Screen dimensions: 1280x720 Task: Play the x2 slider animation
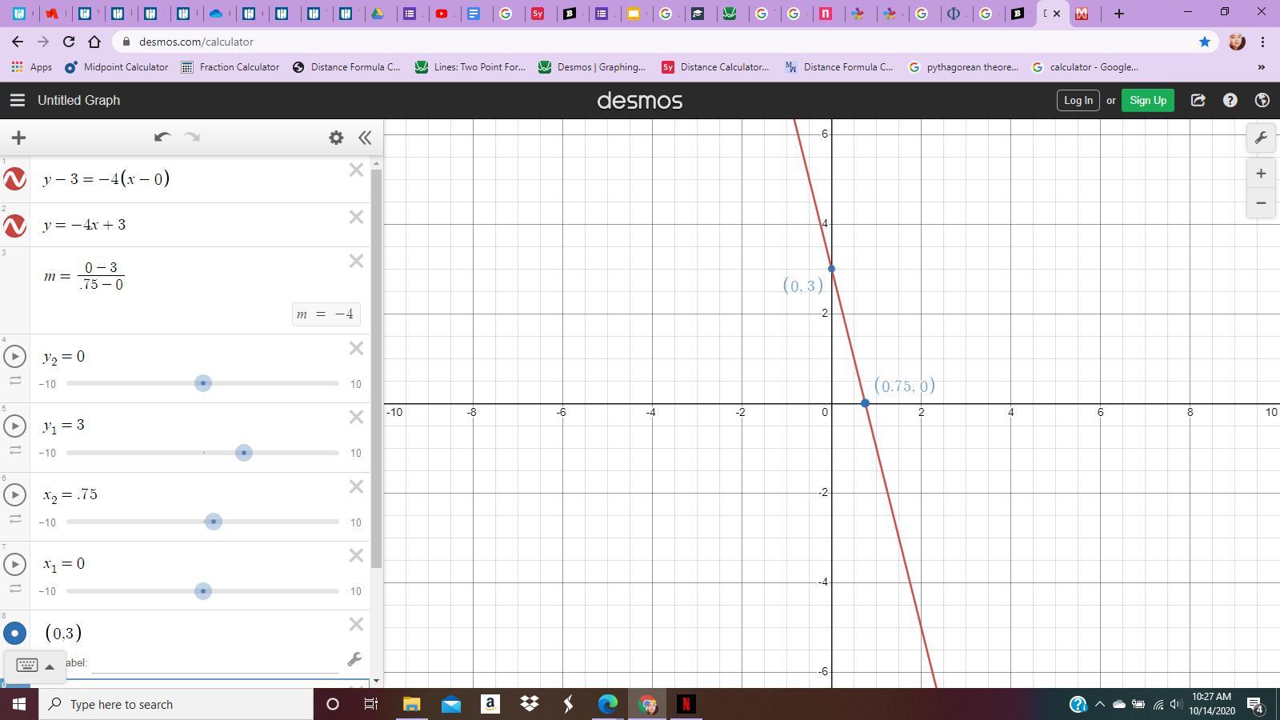(14, 494)
